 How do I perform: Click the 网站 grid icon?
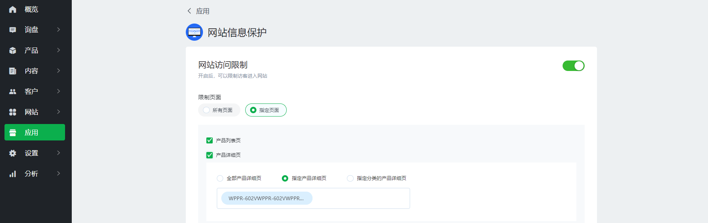click(13, 112)
